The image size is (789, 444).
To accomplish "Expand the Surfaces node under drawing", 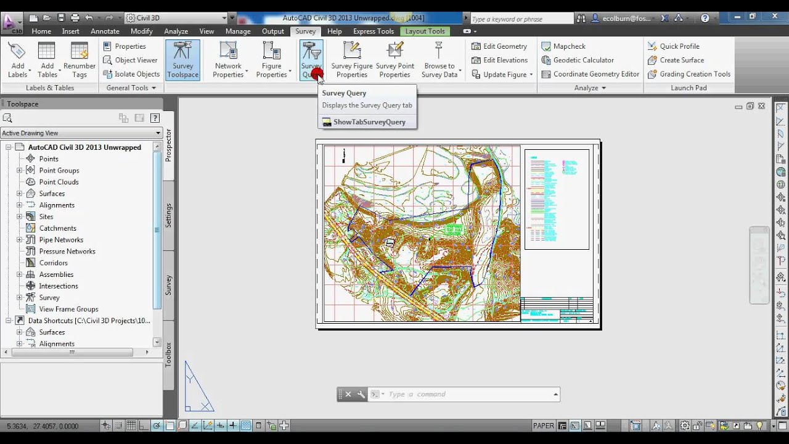I will (x=19, y=194).
